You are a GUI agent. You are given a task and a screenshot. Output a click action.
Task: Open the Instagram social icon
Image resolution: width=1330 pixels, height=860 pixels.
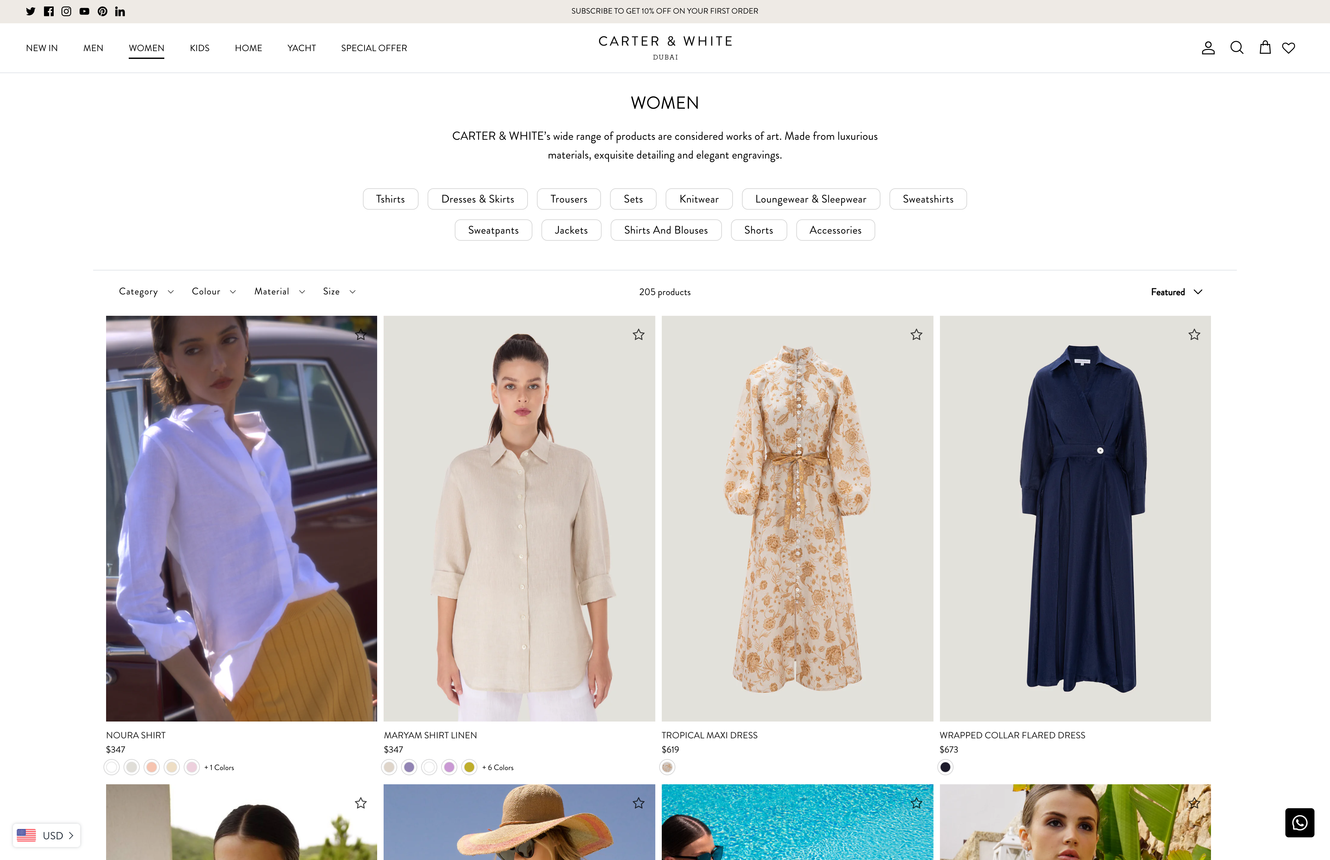click(x=66, y=11)
